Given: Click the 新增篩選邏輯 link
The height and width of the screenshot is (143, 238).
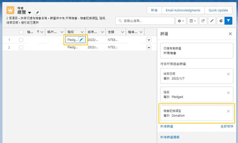Looking at the screenshot, I should [x=170, y=137].
